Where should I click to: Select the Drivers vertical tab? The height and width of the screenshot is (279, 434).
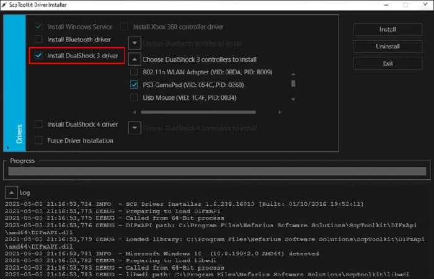[x=14, y=83]
